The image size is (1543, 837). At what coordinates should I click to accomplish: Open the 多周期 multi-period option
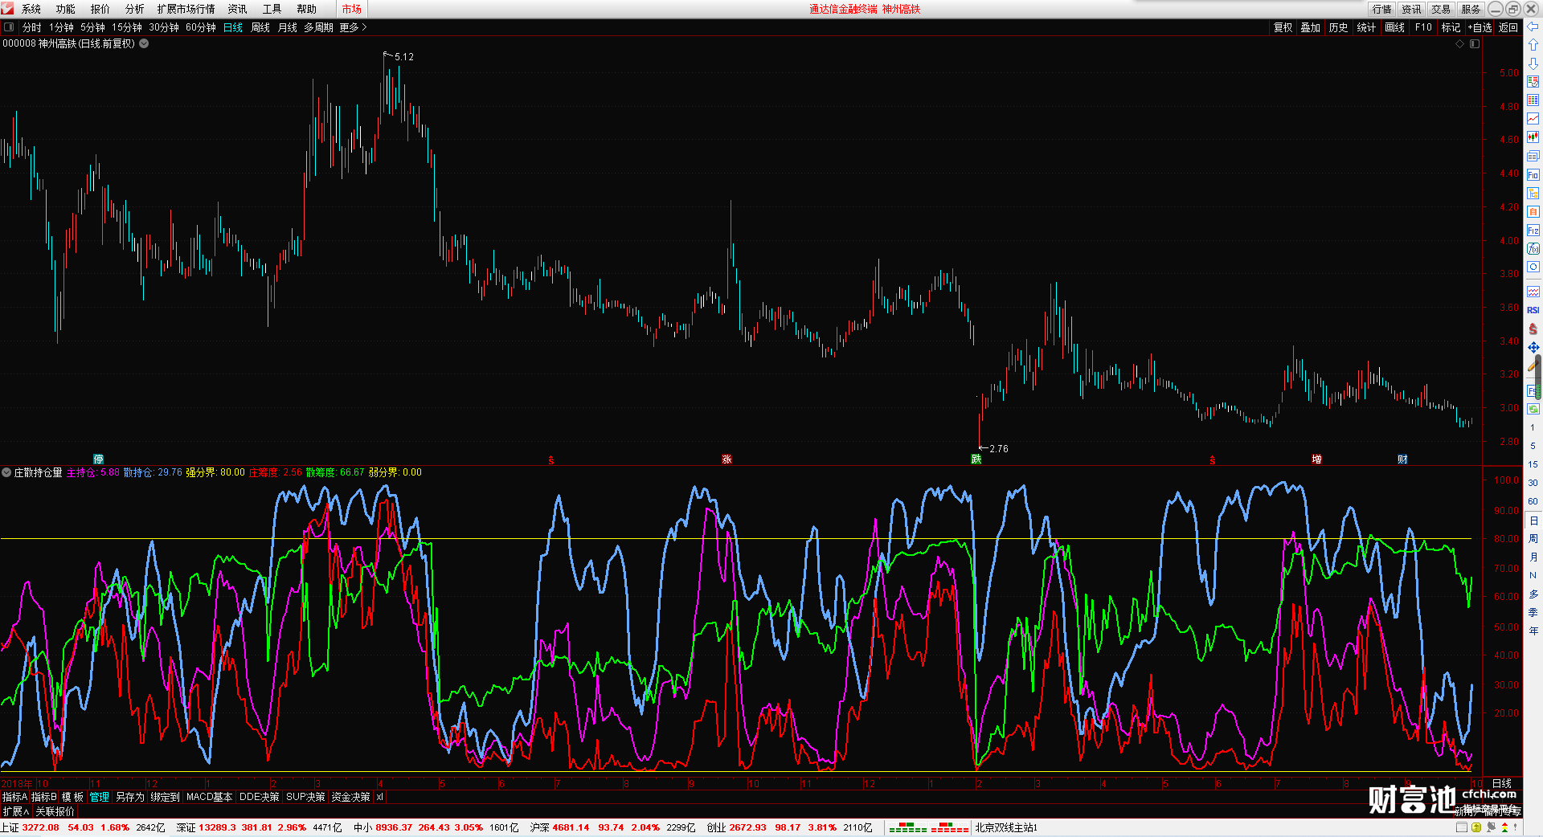[x=318, y=27]
